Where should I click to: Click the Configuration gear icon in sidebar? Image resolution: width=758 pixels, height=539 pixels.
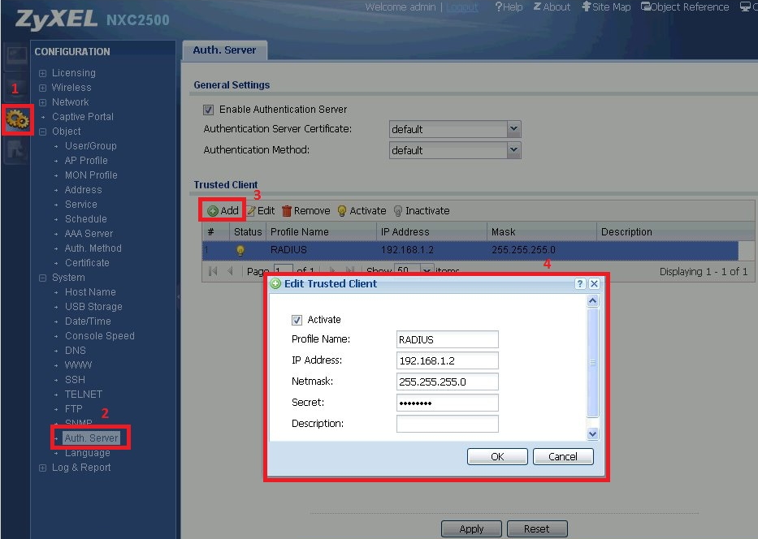(16, 119)
